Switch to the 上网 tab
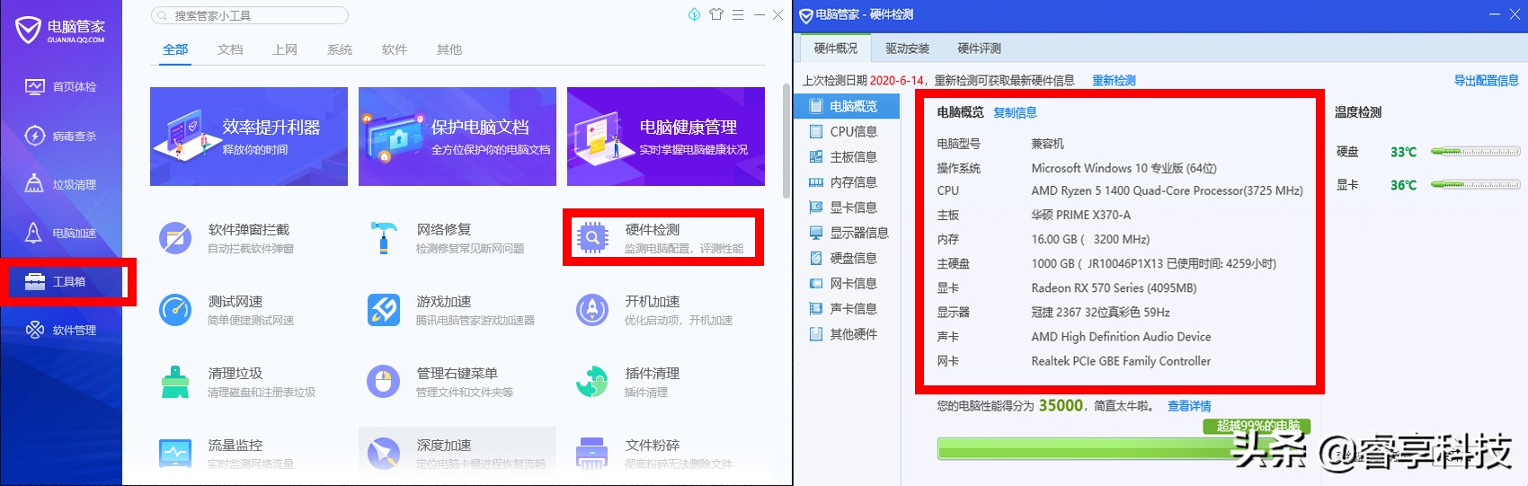The image size is (1528, 486). click(x=285, y=49)
